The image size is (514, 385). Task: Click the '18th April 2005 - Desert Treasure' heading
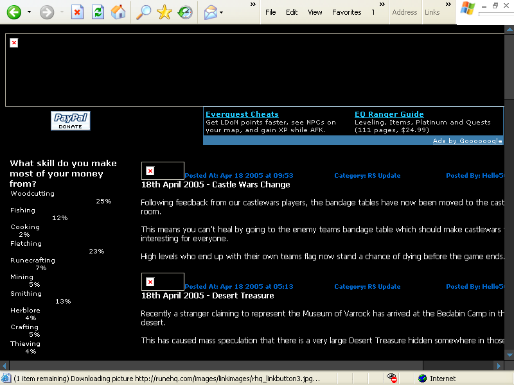click(208, 296)
